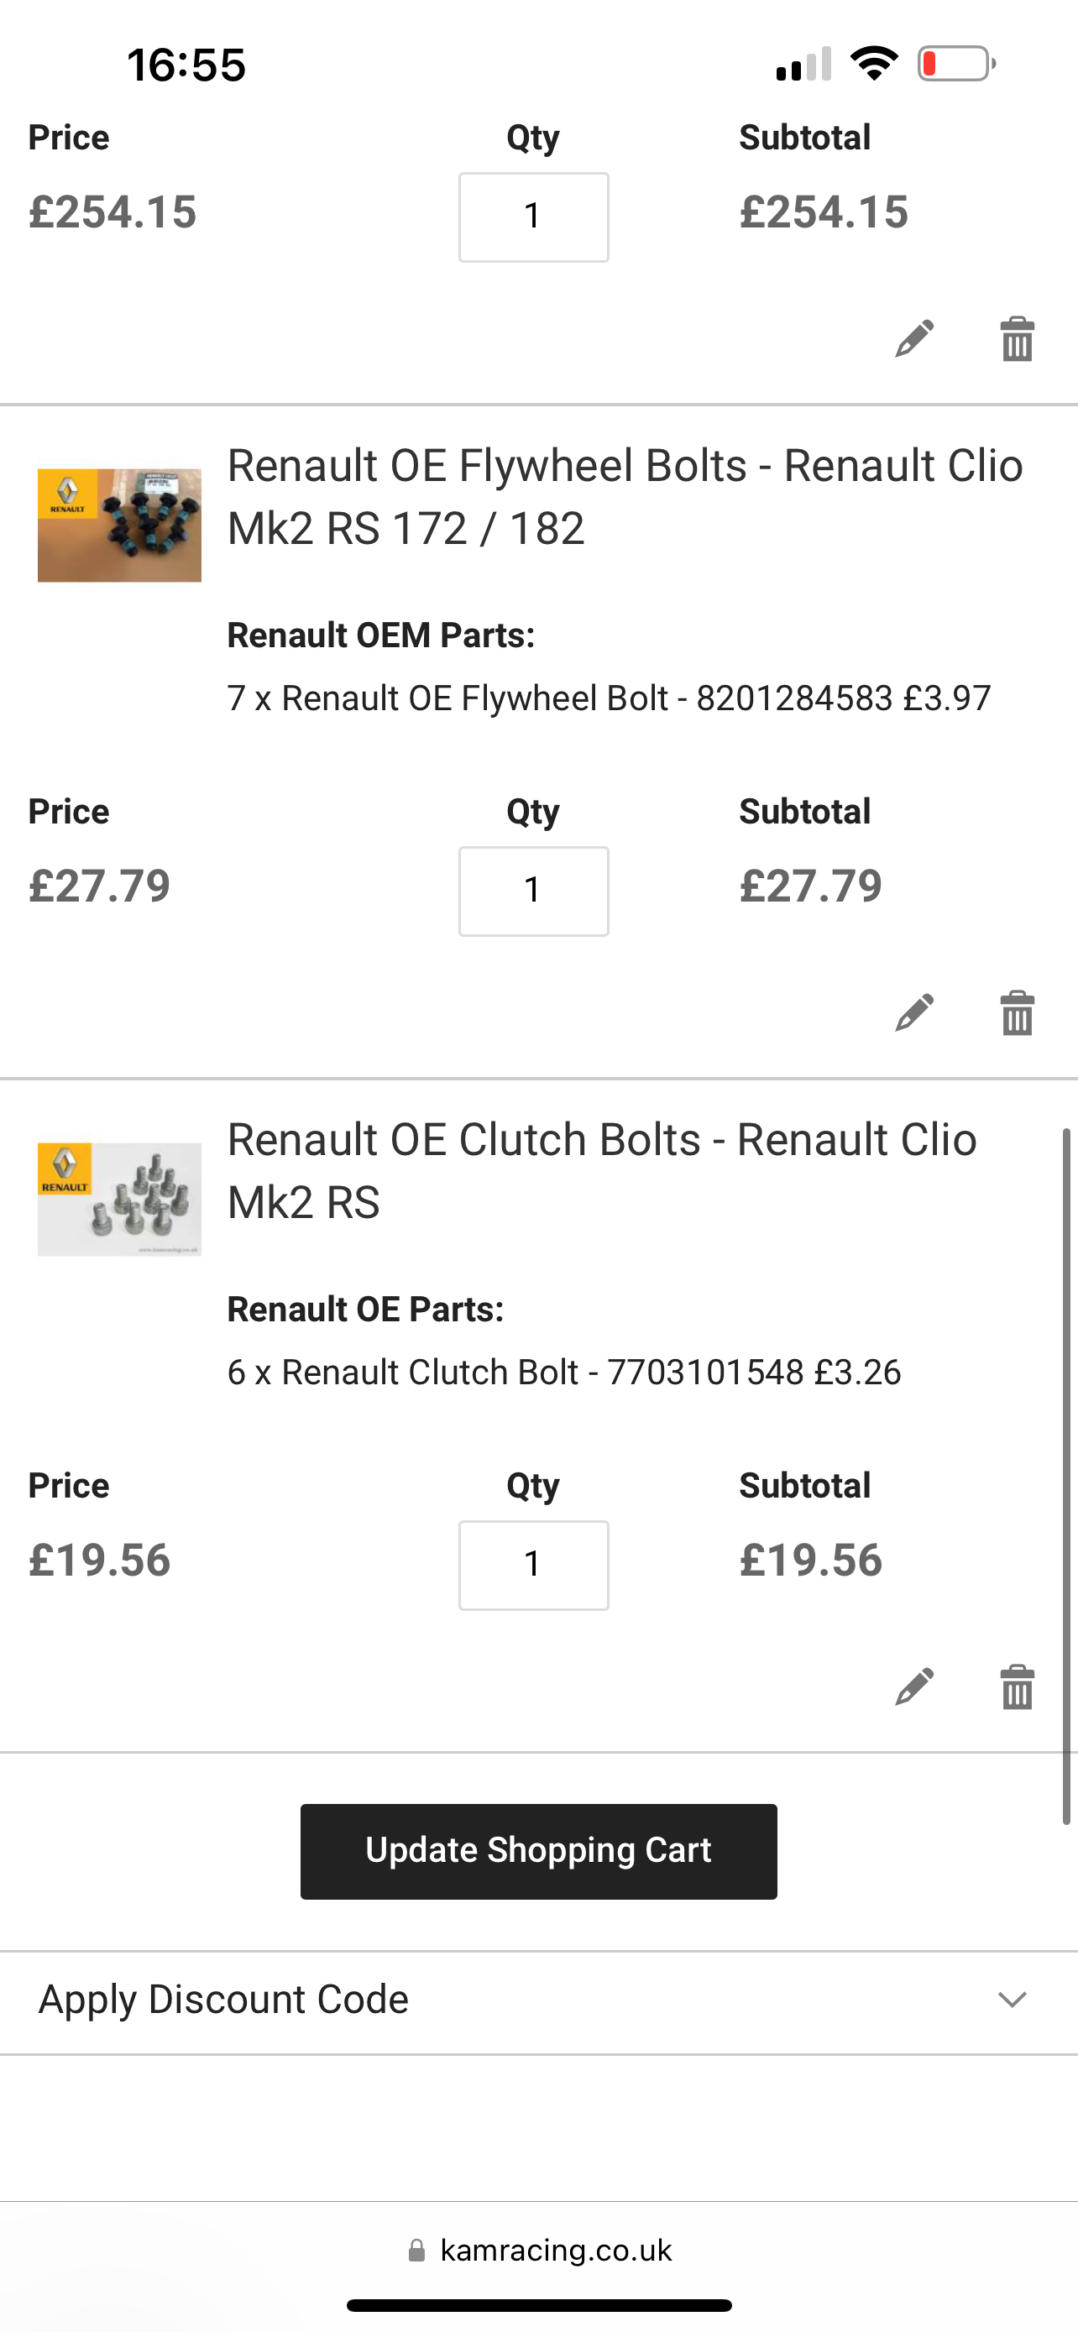Expand the Apply Discount Code section
This screenshot has width=1078, height=2332.
538,1999
